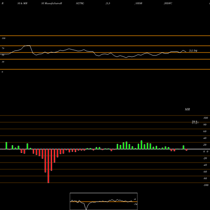
Task: Click the ") HDB" header text
Action: pos(138,3)
